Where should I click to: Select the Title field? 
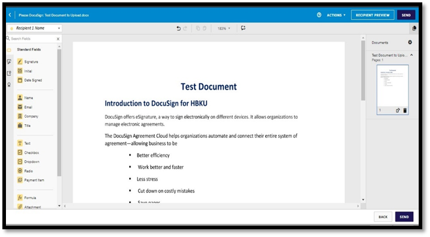click(24, 126)
